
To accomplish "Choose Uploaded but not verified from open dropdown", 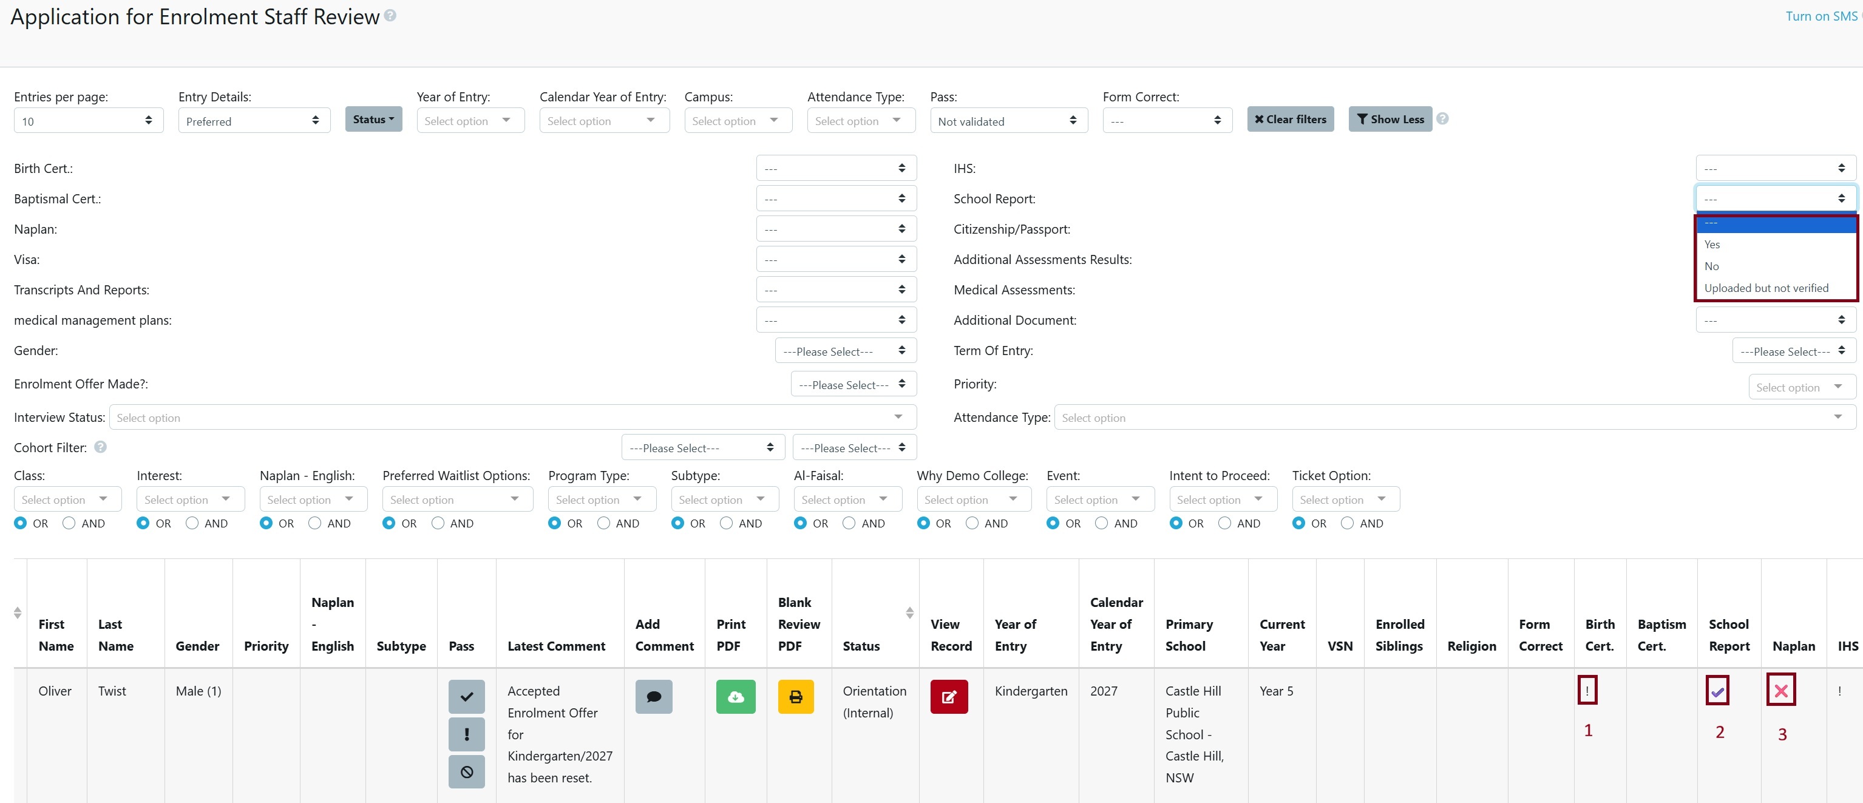I will (x=1766, y=287).
